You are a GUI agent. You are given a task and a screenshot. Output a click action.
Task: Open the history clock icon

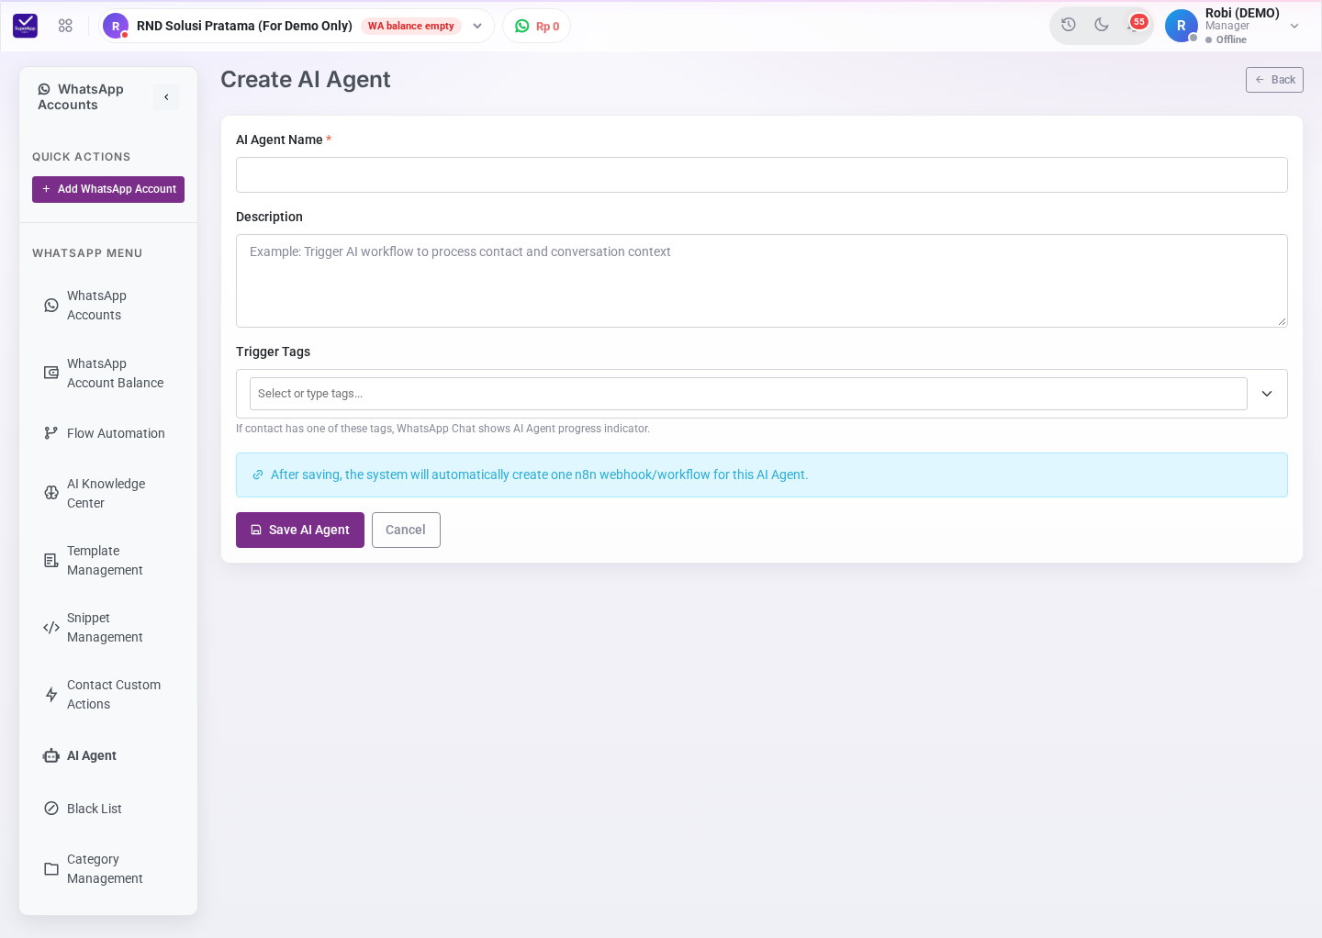click(1069, 25)
